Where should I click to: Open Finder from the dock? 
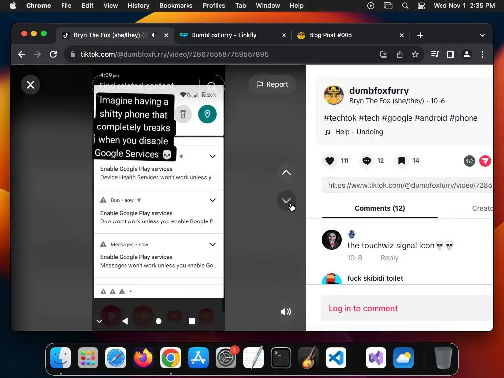point(61,358)
